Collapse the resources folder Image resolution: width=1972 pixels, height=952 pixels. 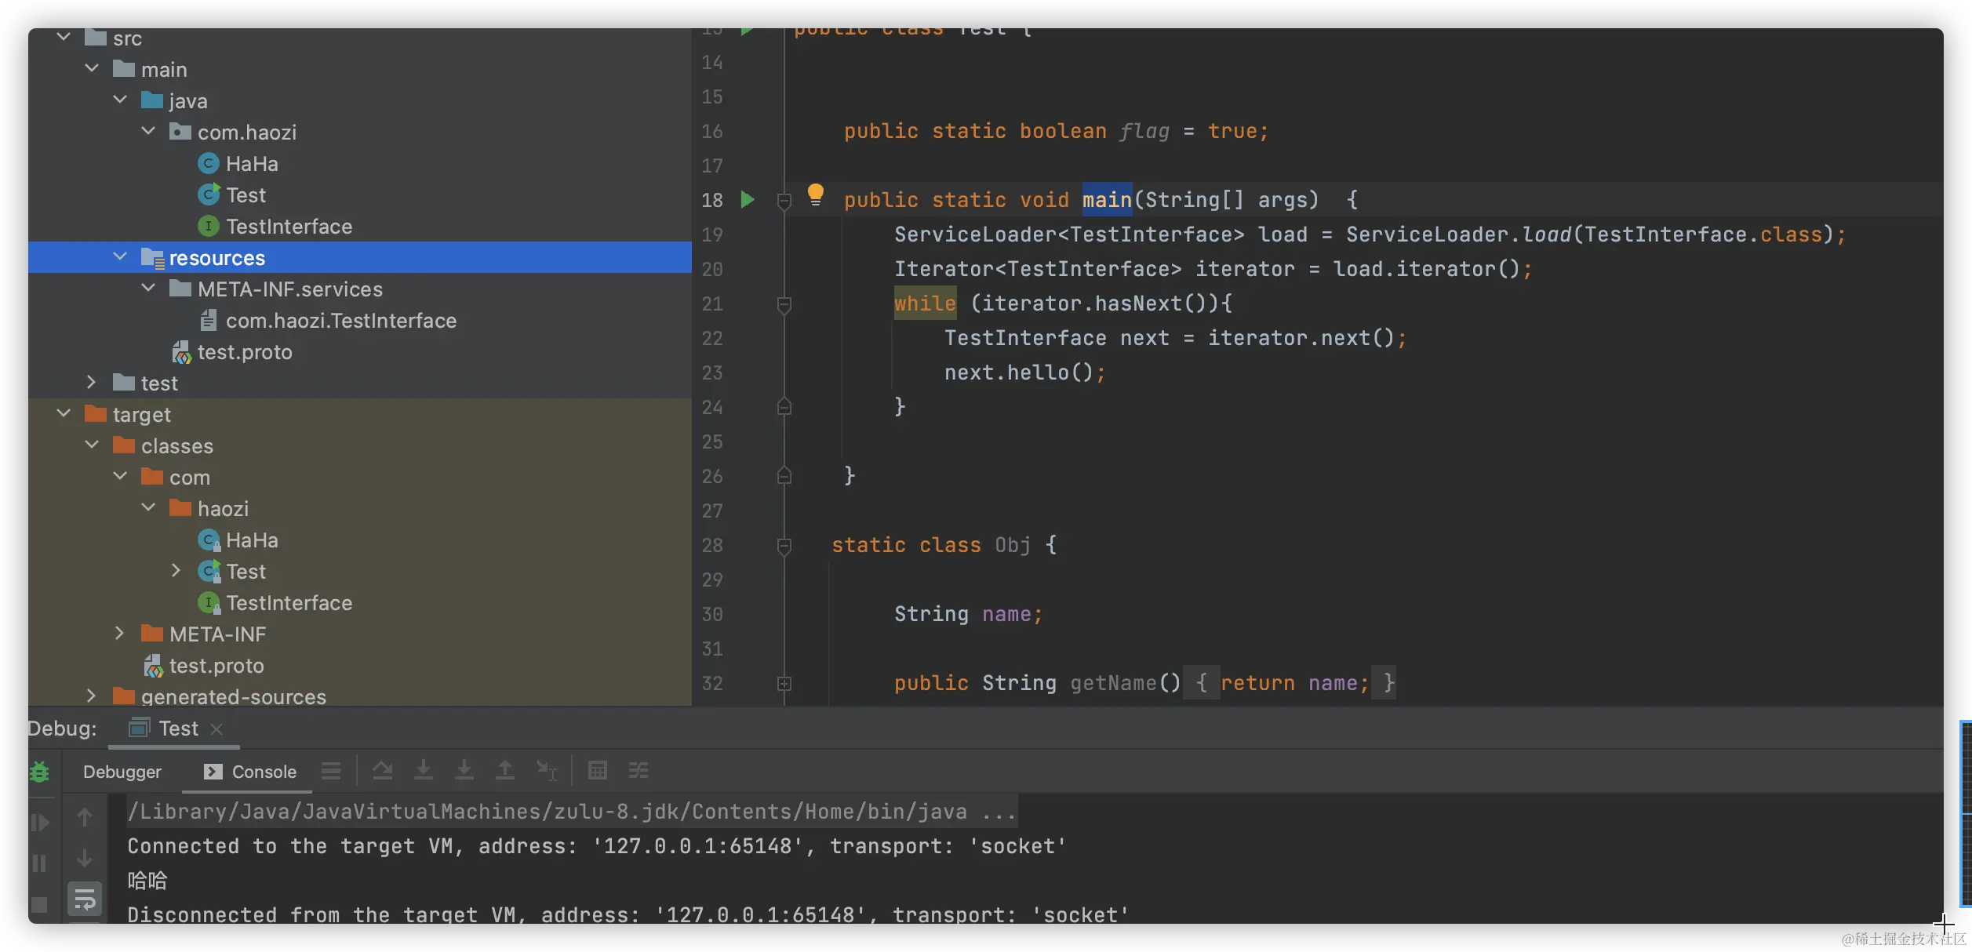120,257
